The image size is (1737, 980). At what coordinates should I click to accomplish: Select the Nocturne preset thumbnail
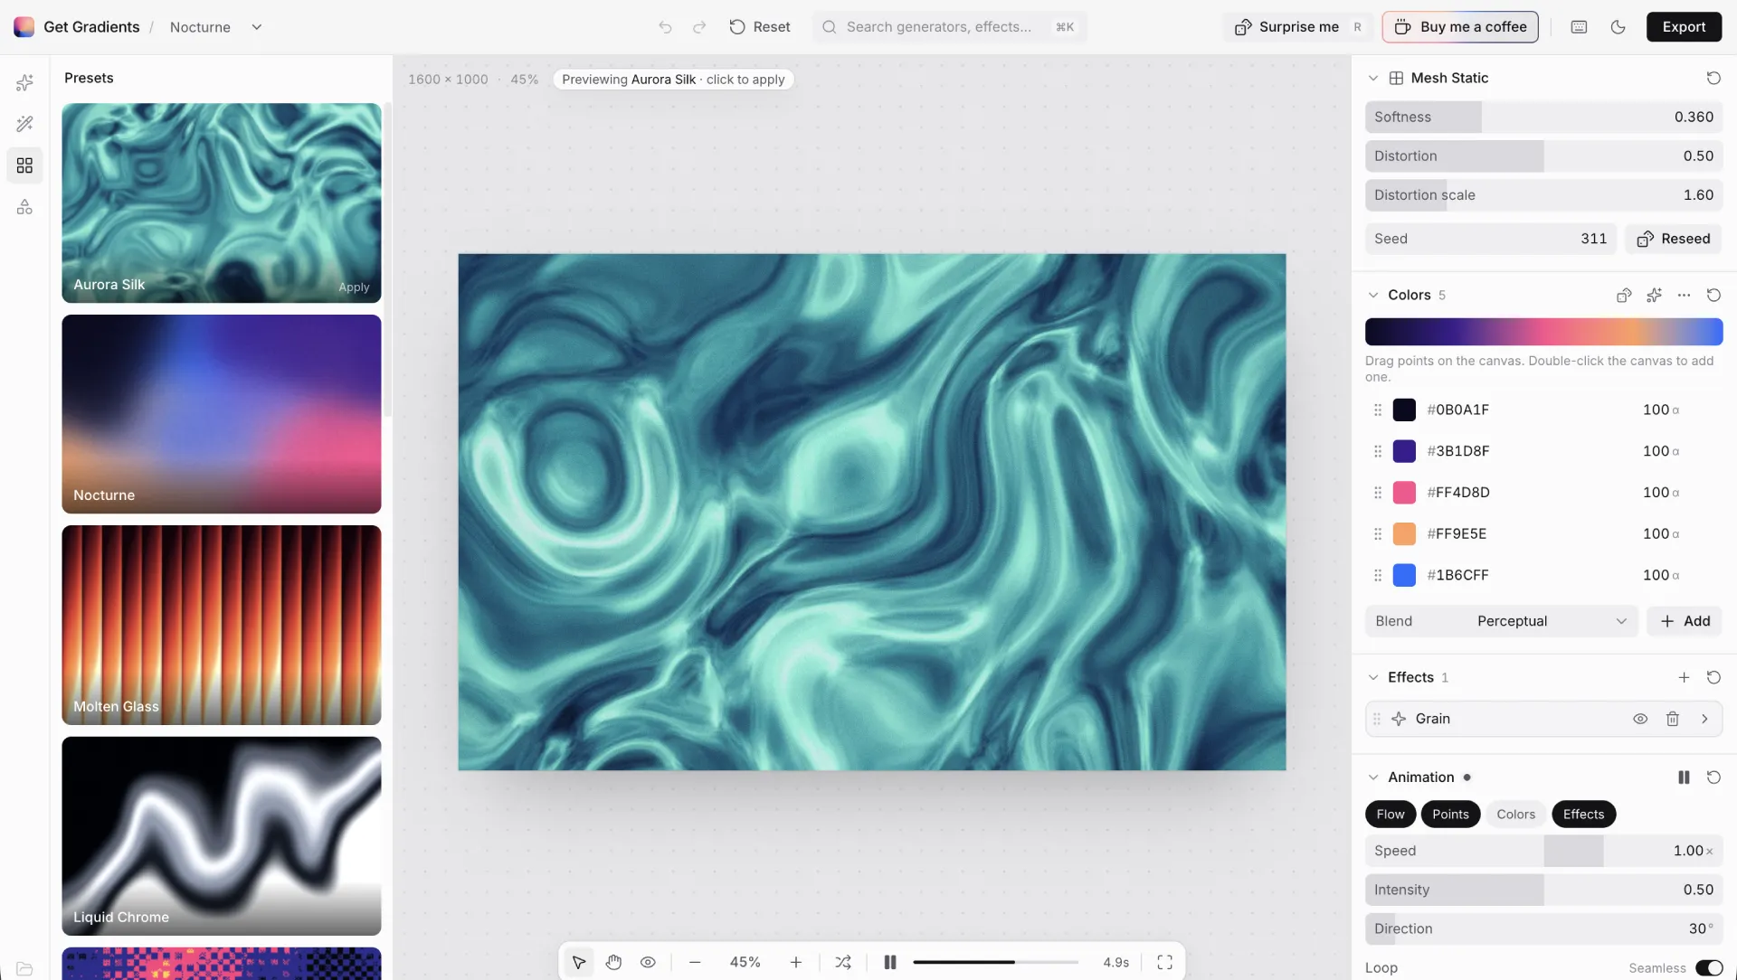click(x=222, y=414)
